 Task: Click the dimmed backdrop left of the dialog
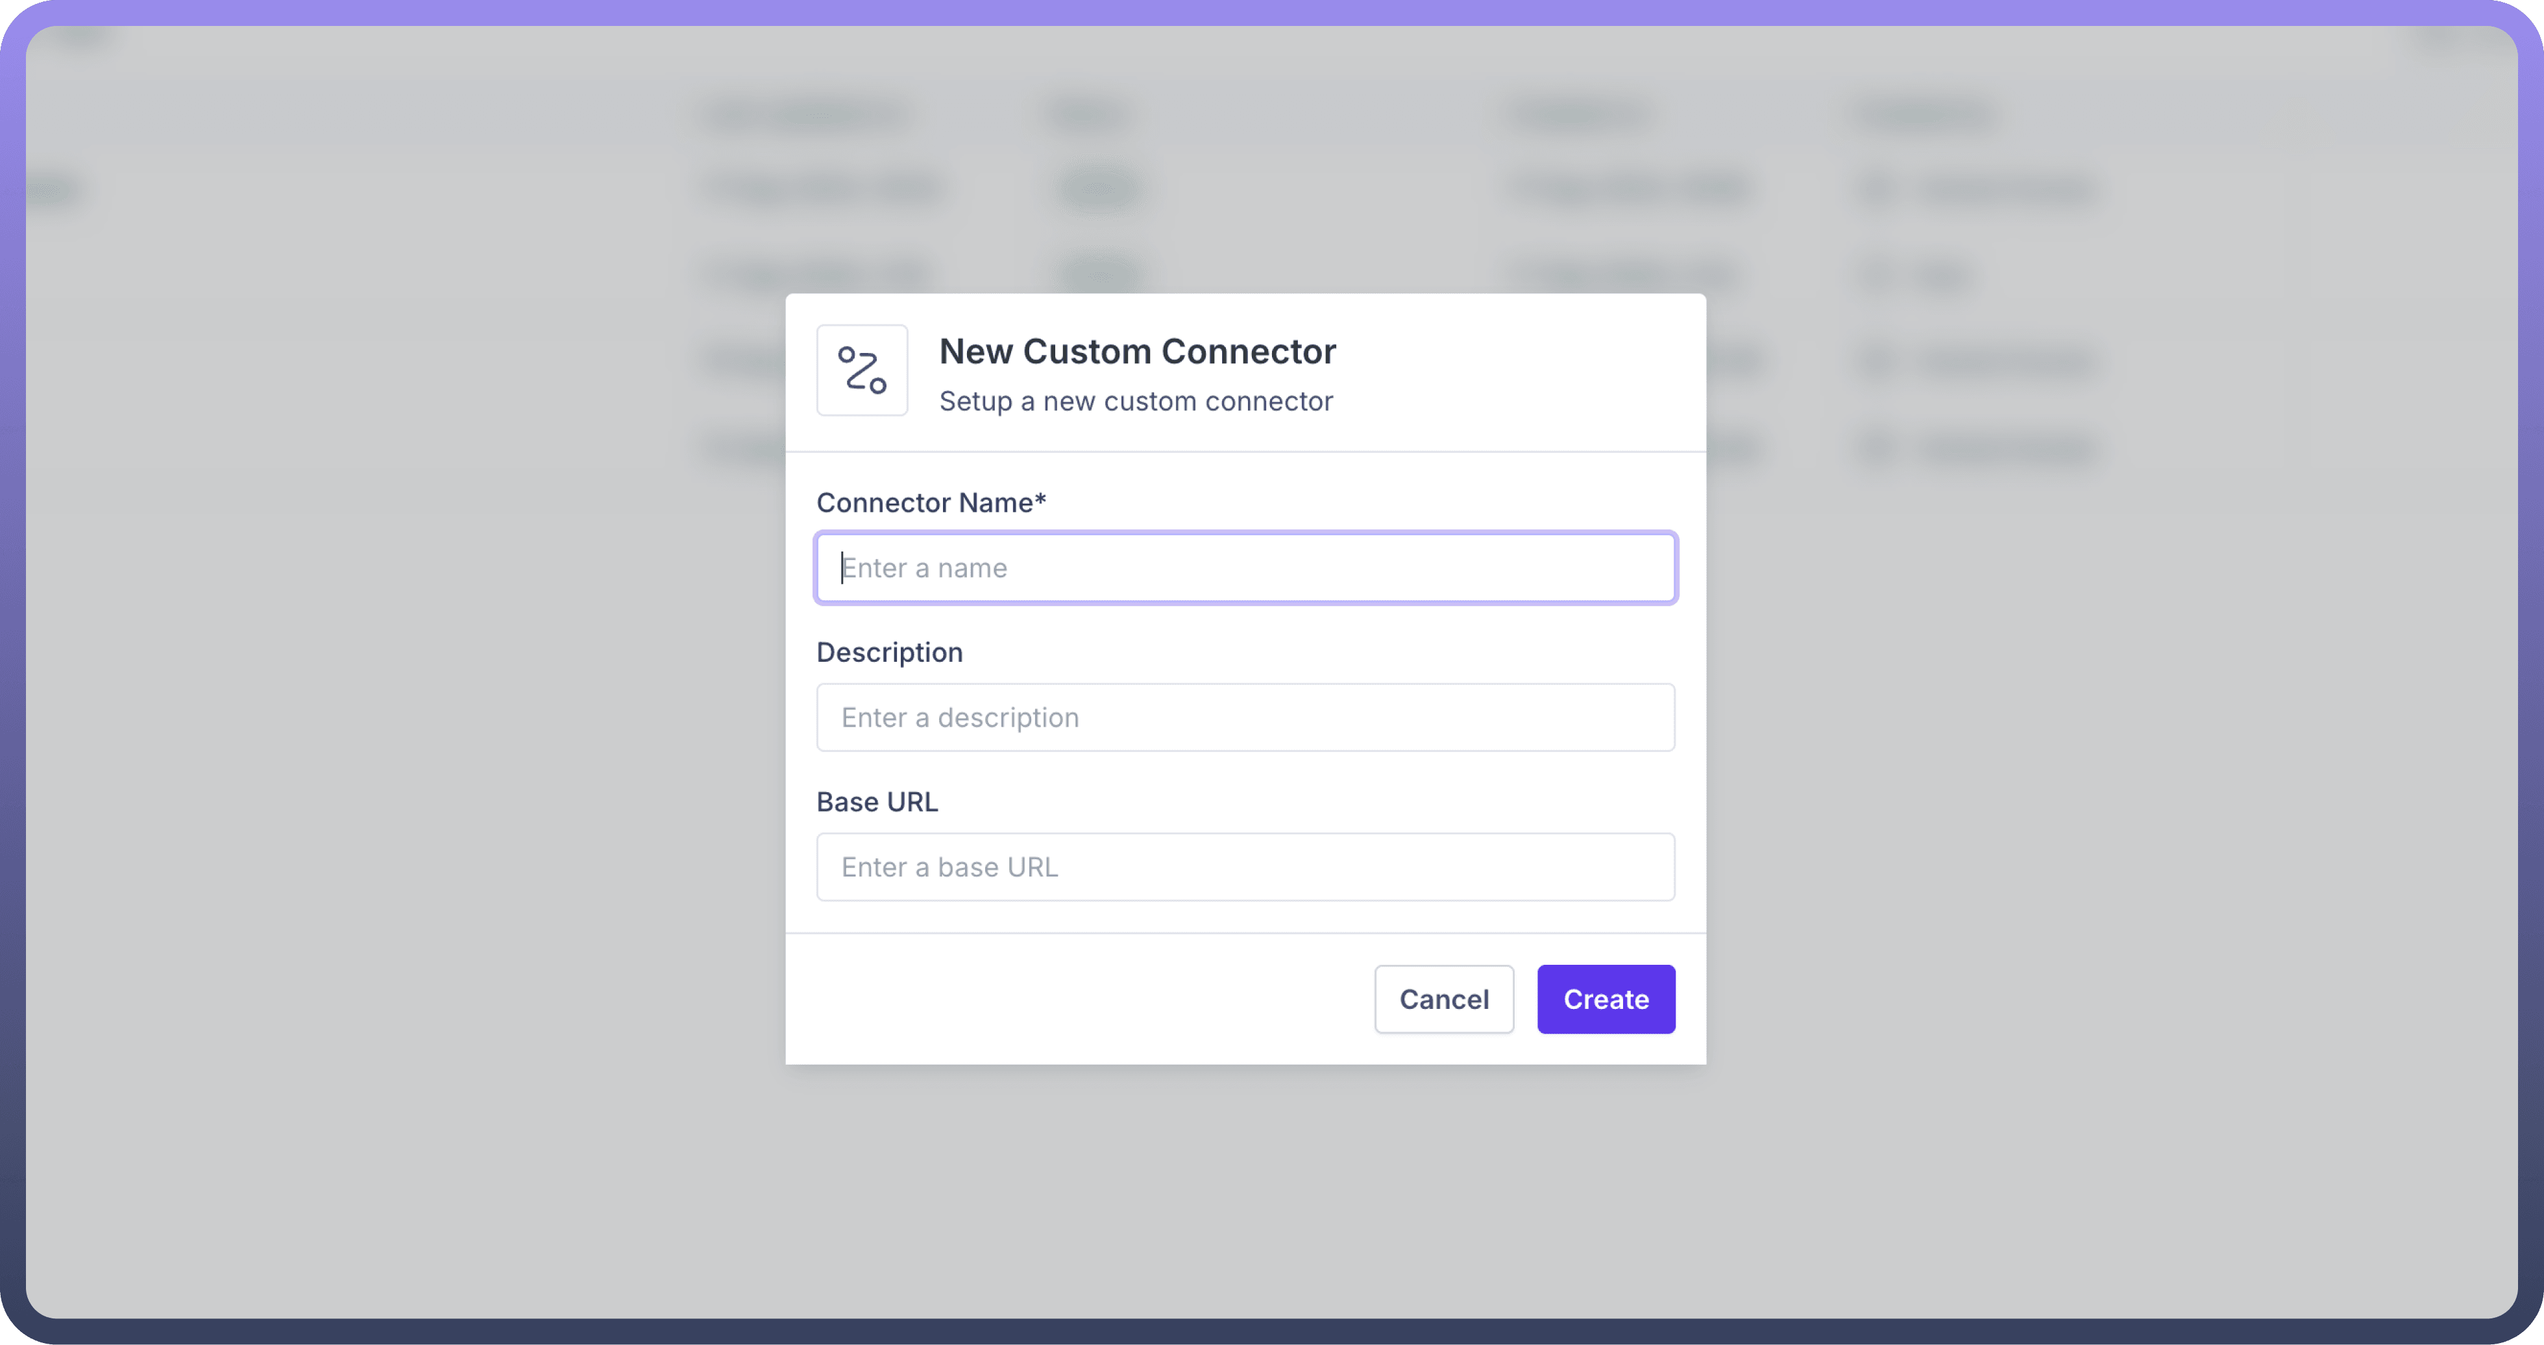(395, 691)
